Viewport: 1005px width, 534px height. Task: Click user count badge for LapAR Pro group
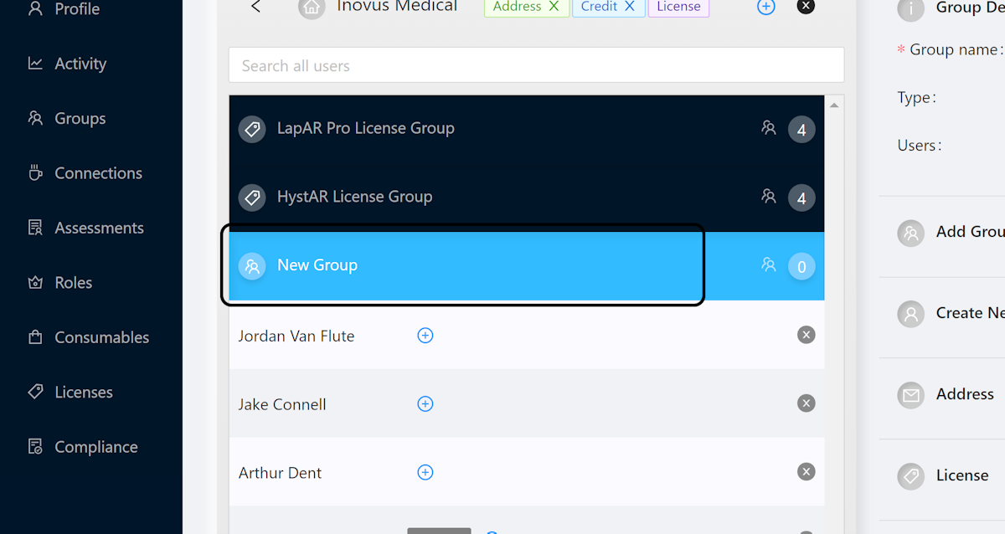pyautogui.click(x=801, y=130)
